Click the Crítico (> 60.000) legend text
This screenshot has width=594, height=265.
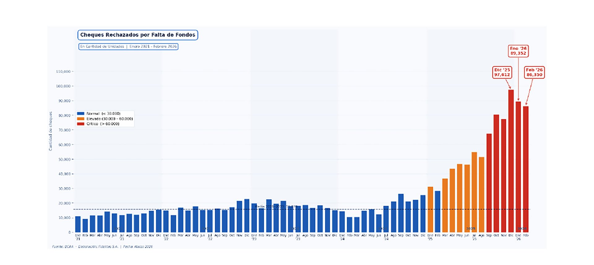tap(103, 124)
